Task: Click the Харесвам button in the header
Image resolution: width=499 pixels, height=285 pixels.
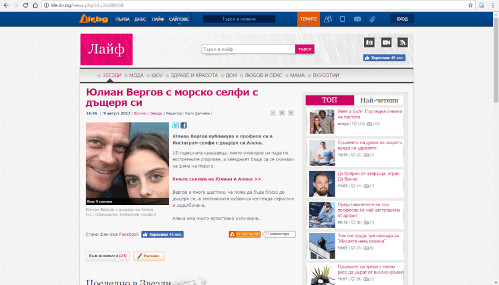Action: tap(384, 57)
